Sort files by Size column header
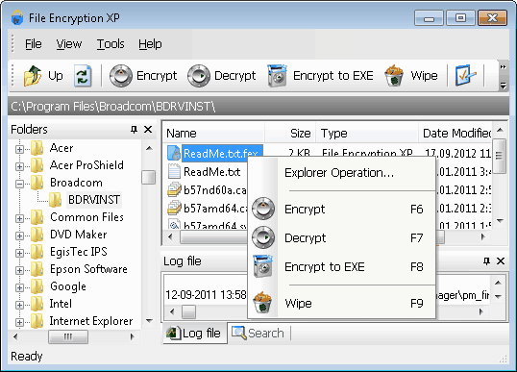 coord(290,134)
